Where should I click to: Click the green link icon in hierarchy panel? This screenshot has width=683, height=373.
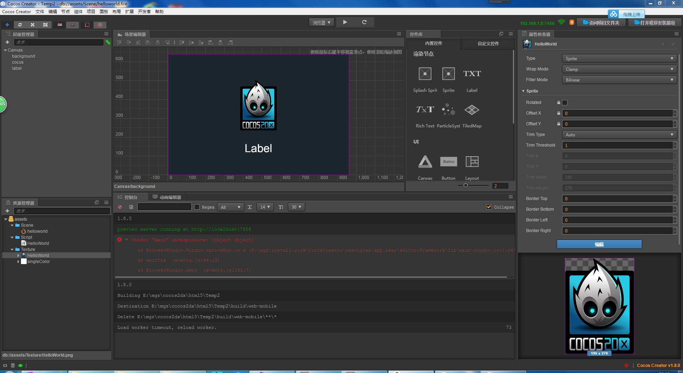coord(108,42)
